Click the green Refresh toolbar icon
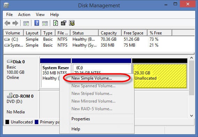The image size is (198, 137). point(55,23)
